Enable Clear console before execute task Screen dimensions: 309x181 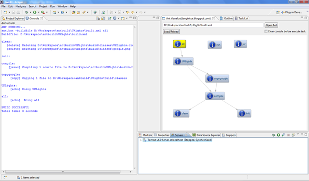pyautogui.click(x=266, y=31)
